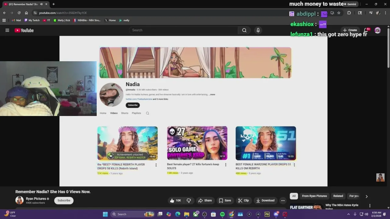
Task: Open the Mail bookmark
Action: click(x=16, y=20)
